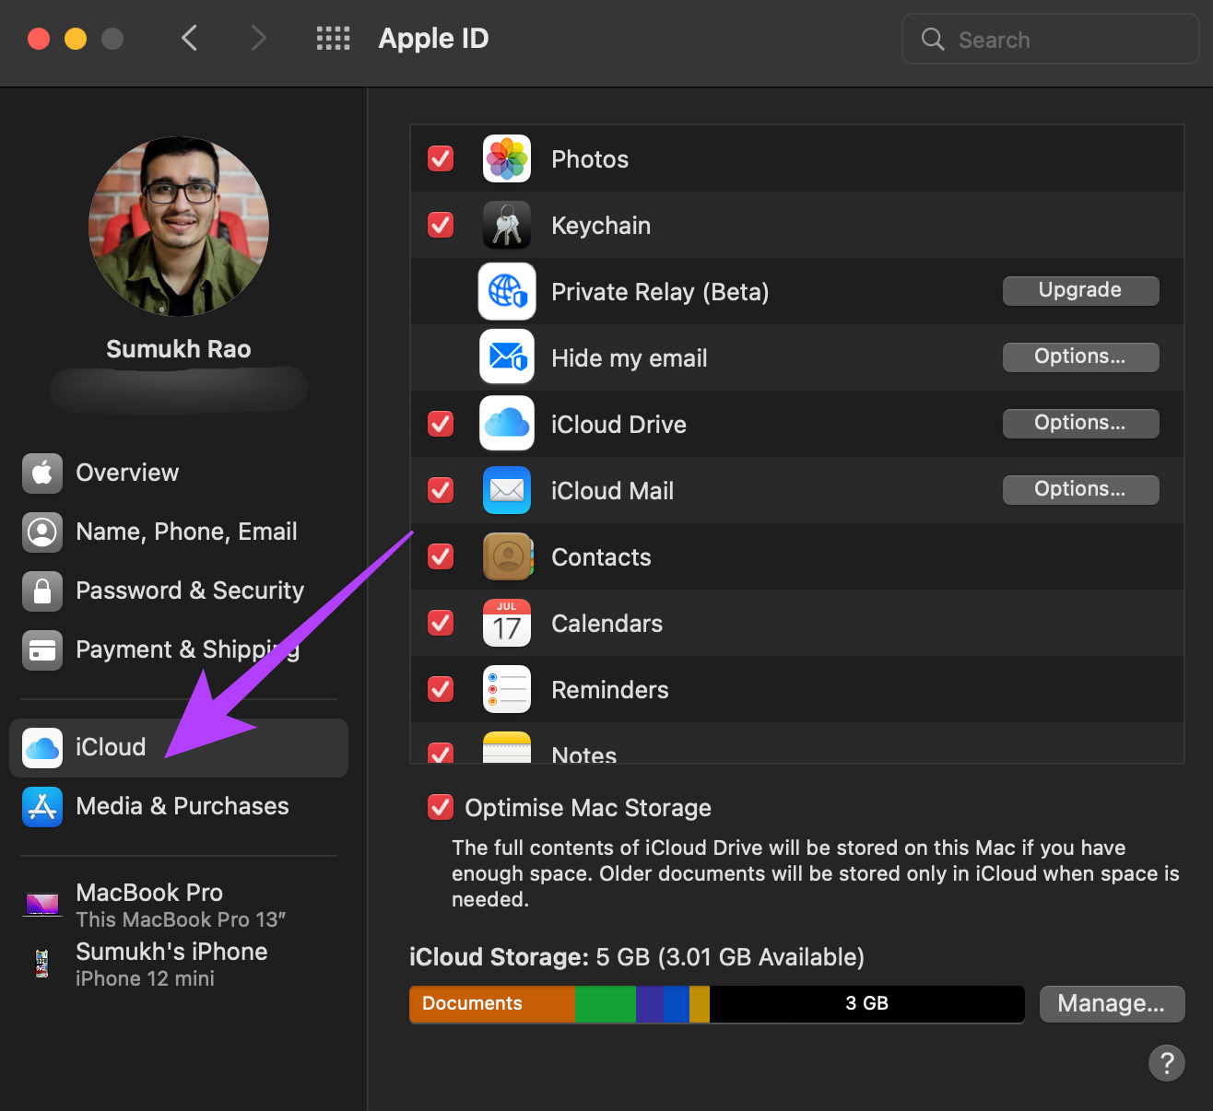This screenshot has width=1213, height=1111.
Task: Click the Keychain keys icon
Action: [x=507, y=225]
